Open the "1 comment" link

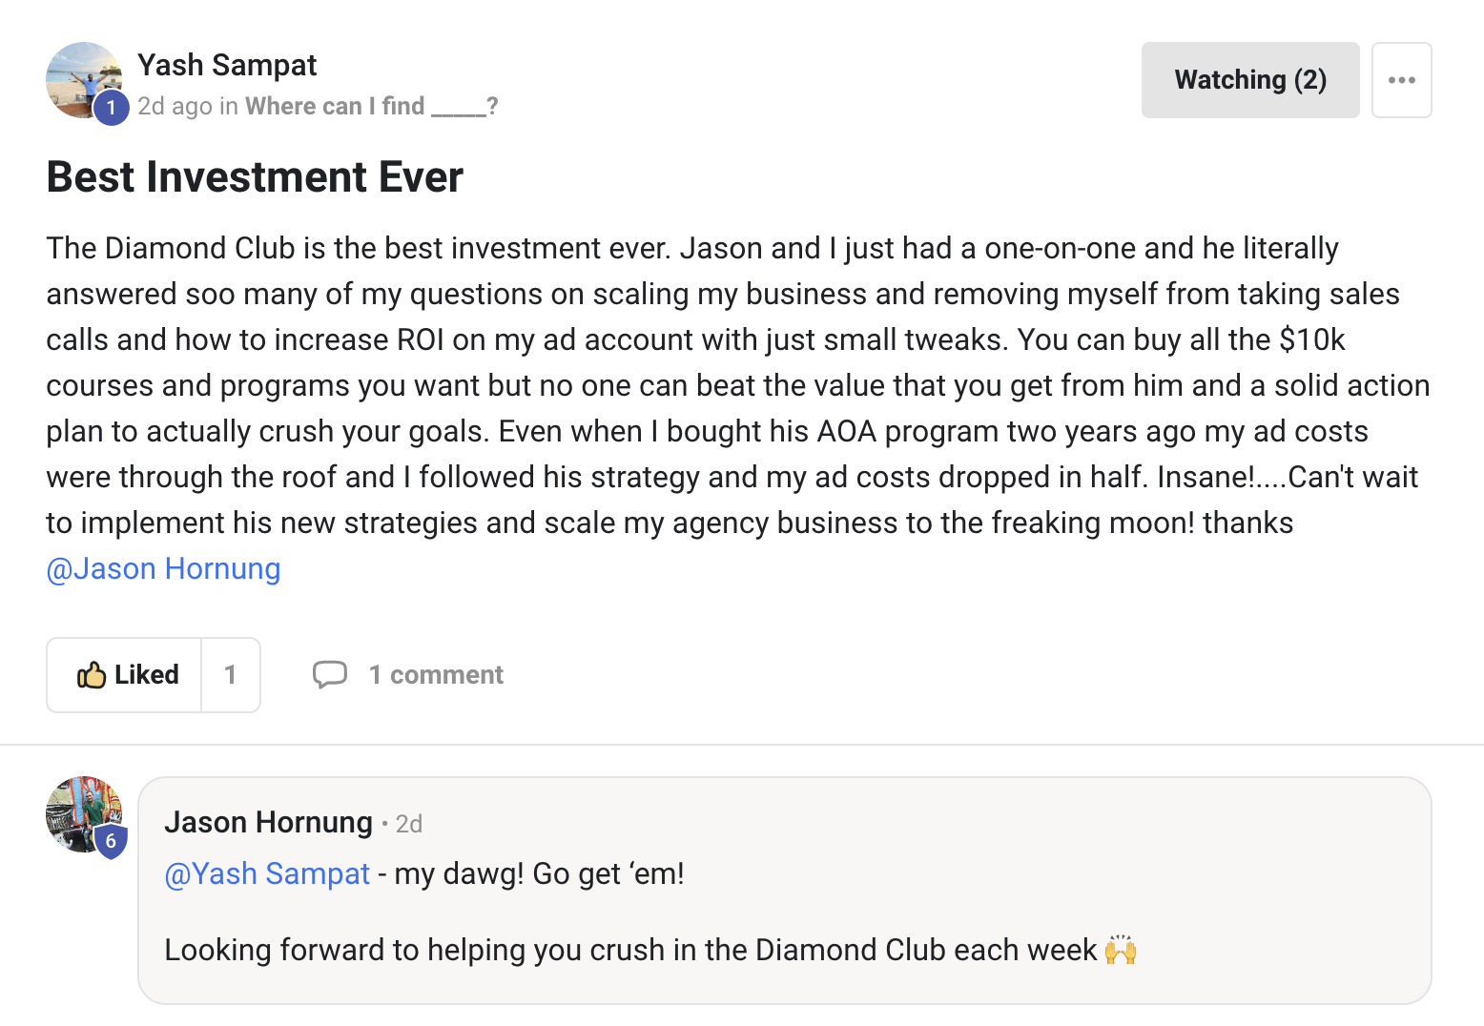coord(436,675)
